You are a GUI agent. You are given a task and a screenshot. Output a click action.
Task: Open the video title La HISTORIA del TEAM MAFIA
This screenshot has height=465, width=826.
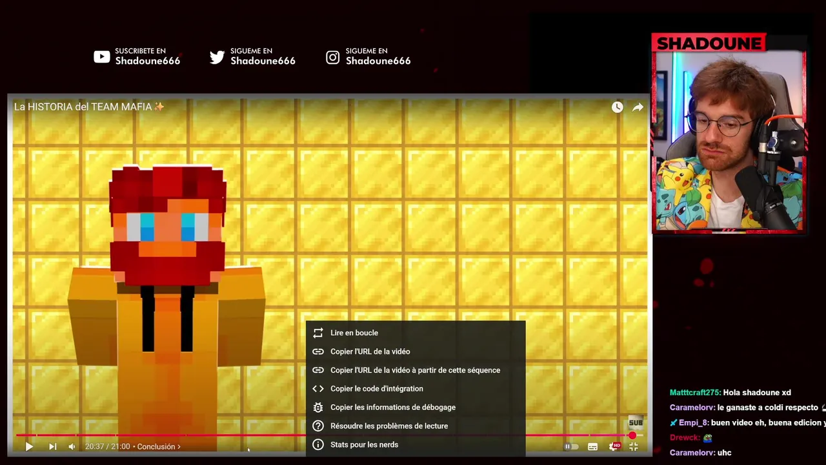[x=89, y=107]
